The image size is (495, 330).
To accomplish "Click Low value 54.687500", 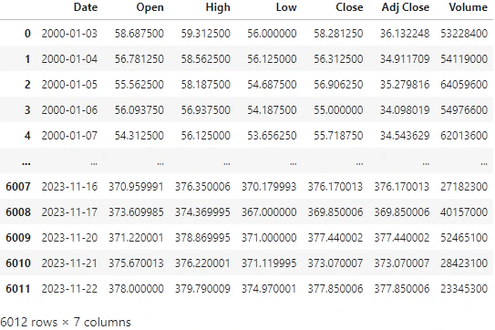I will click(x=272, y=85).
